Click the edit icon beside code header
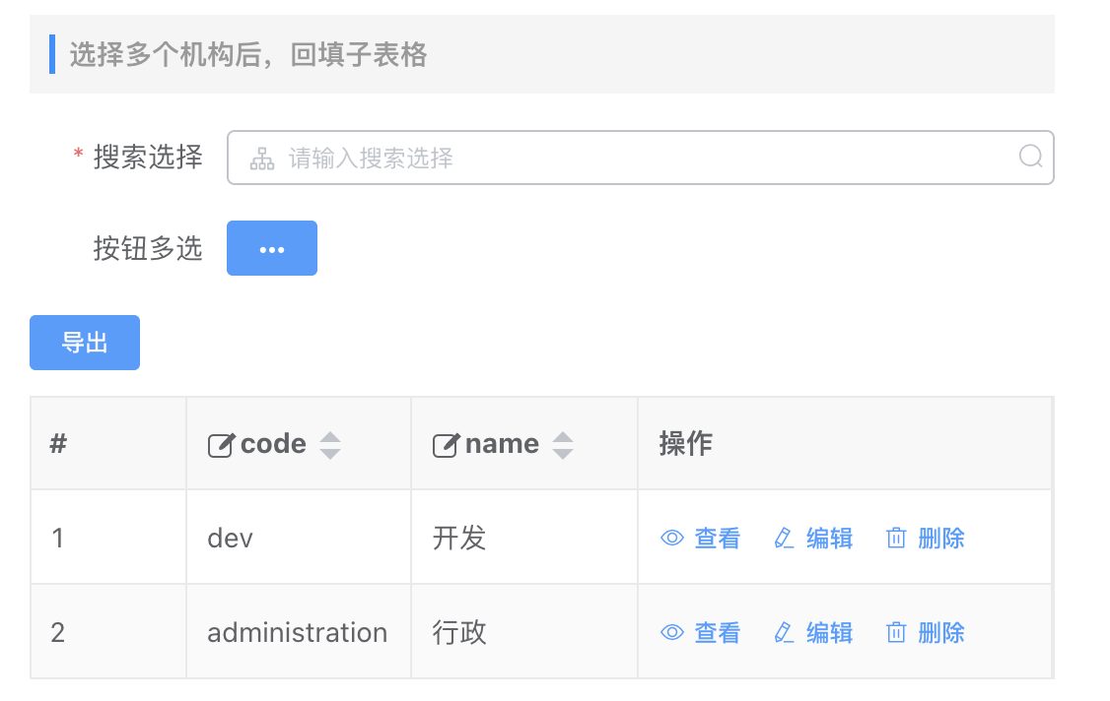Image resolution: width=1110 pixels, height=701 pixels. (221, 445)
